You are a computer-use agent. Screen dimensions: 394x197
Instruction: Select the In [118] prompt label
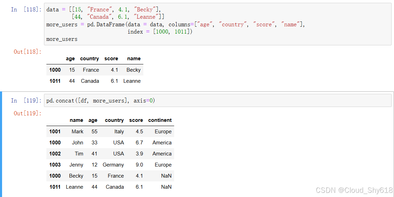pyautogui.click(x=26, y=10)
